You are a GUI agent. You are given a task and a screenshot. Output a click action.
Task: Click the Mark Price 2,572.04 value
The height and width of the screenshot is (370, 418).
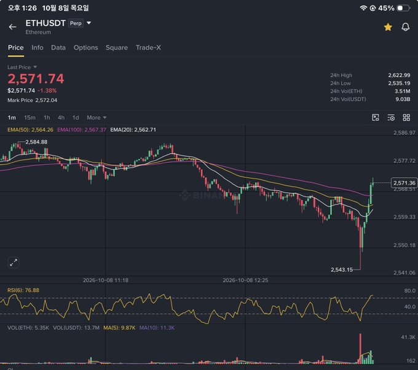46,101
